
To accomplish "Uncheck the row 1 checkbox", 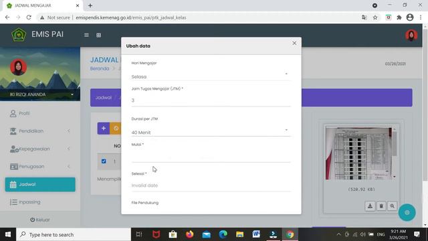I will pyautogui.click(x=104, y=161).
